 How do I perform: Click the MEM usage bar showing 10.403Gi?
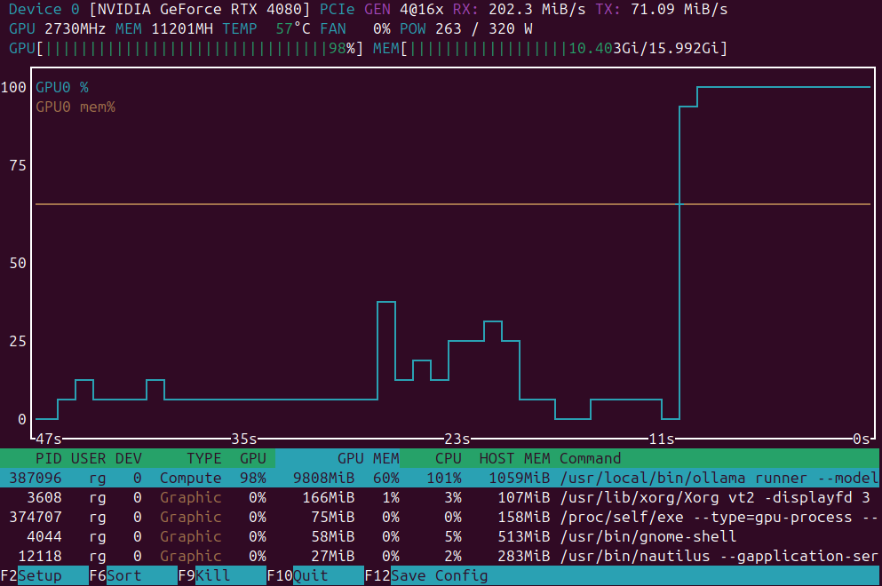568,49
